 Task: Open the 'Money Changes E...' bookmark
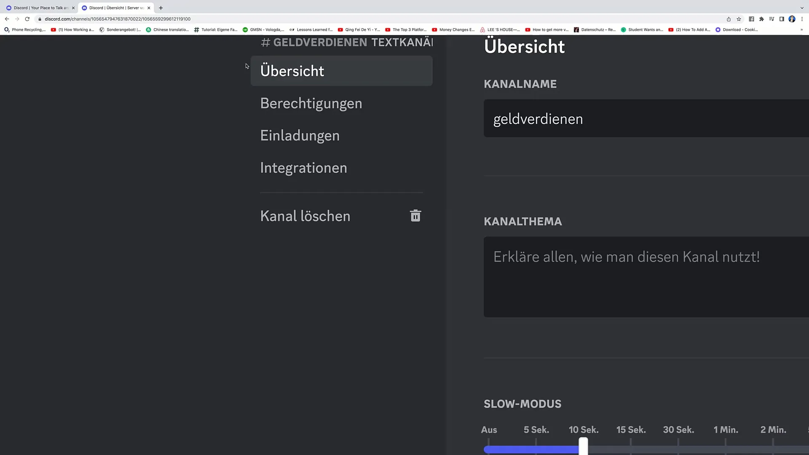coord(453,29)
